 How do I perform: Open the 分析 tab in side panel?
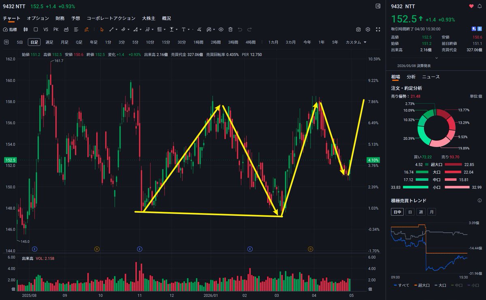point(411,76)
